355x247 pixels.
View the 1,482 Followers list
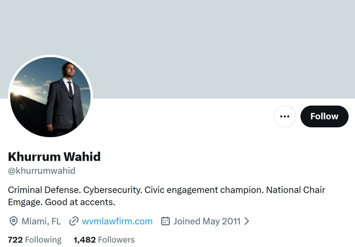pos(104,239)
